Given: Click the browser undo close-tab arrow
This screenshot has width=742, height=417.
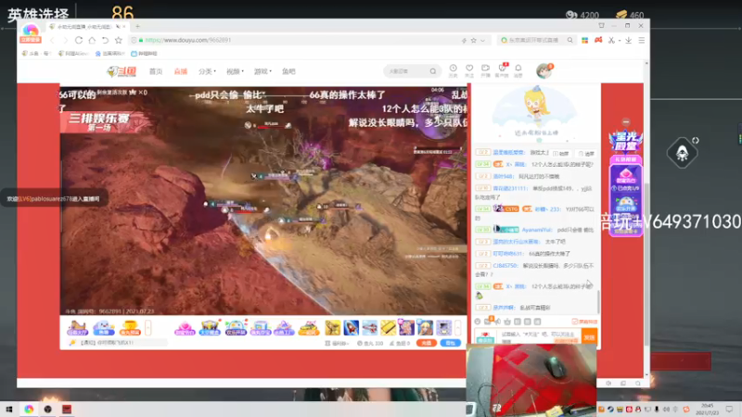Looking at the screenshot, I should pos(105,40).
